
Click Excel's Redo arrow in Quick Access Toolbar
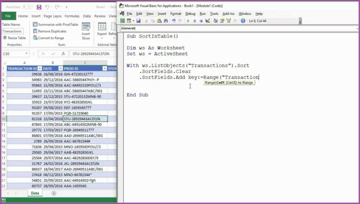coord(57,7)
